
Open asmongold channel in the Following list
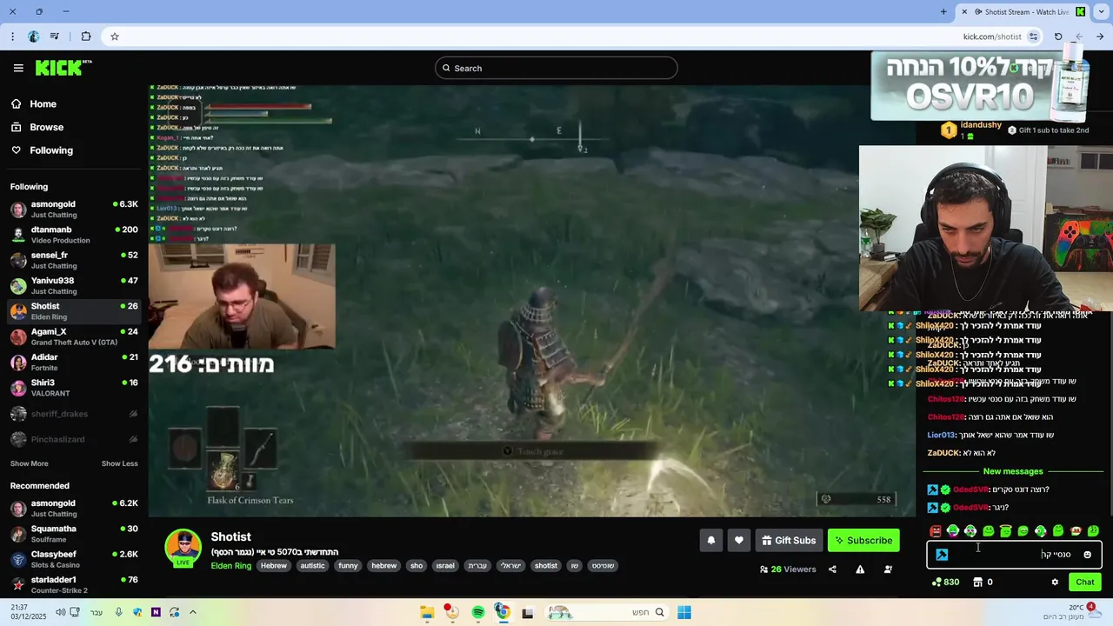[74, 209]
